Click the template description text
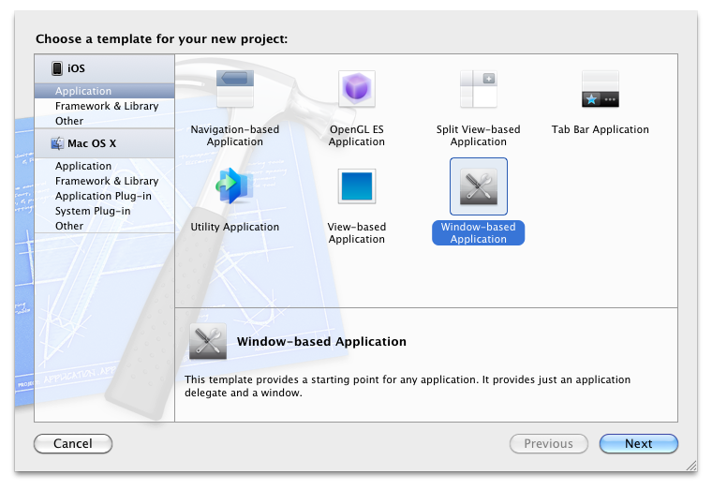 tap(408, 386)
